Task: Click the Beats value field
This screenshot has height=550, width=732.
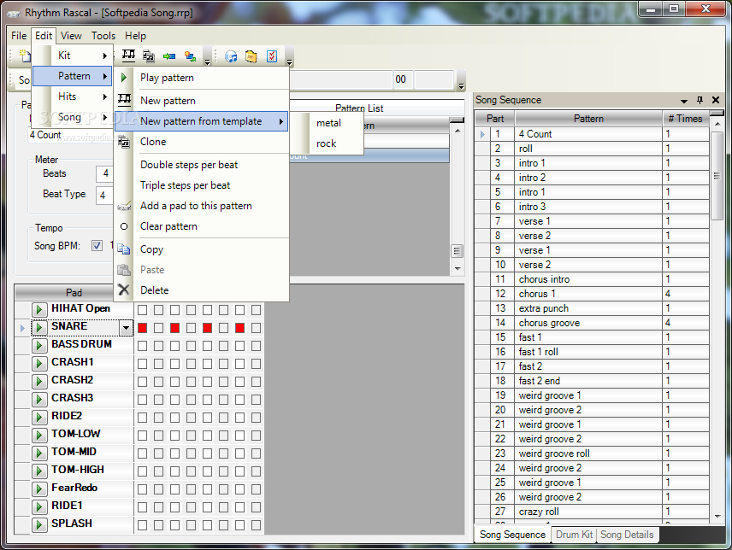Action: click(104, 173)
